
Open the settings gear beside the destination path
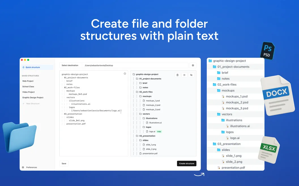(193, 65)
